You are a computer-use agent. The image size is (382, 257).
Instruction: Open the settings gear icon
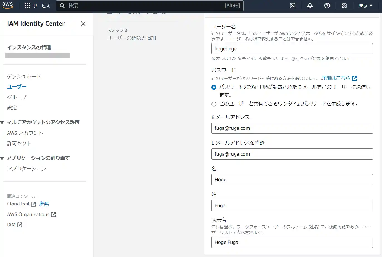pos(344,5)
